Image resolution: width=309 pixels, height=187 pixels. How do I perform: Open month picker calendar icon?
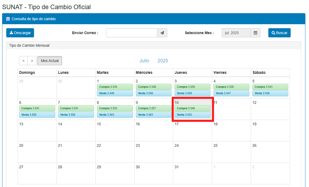tap(255, 33)
